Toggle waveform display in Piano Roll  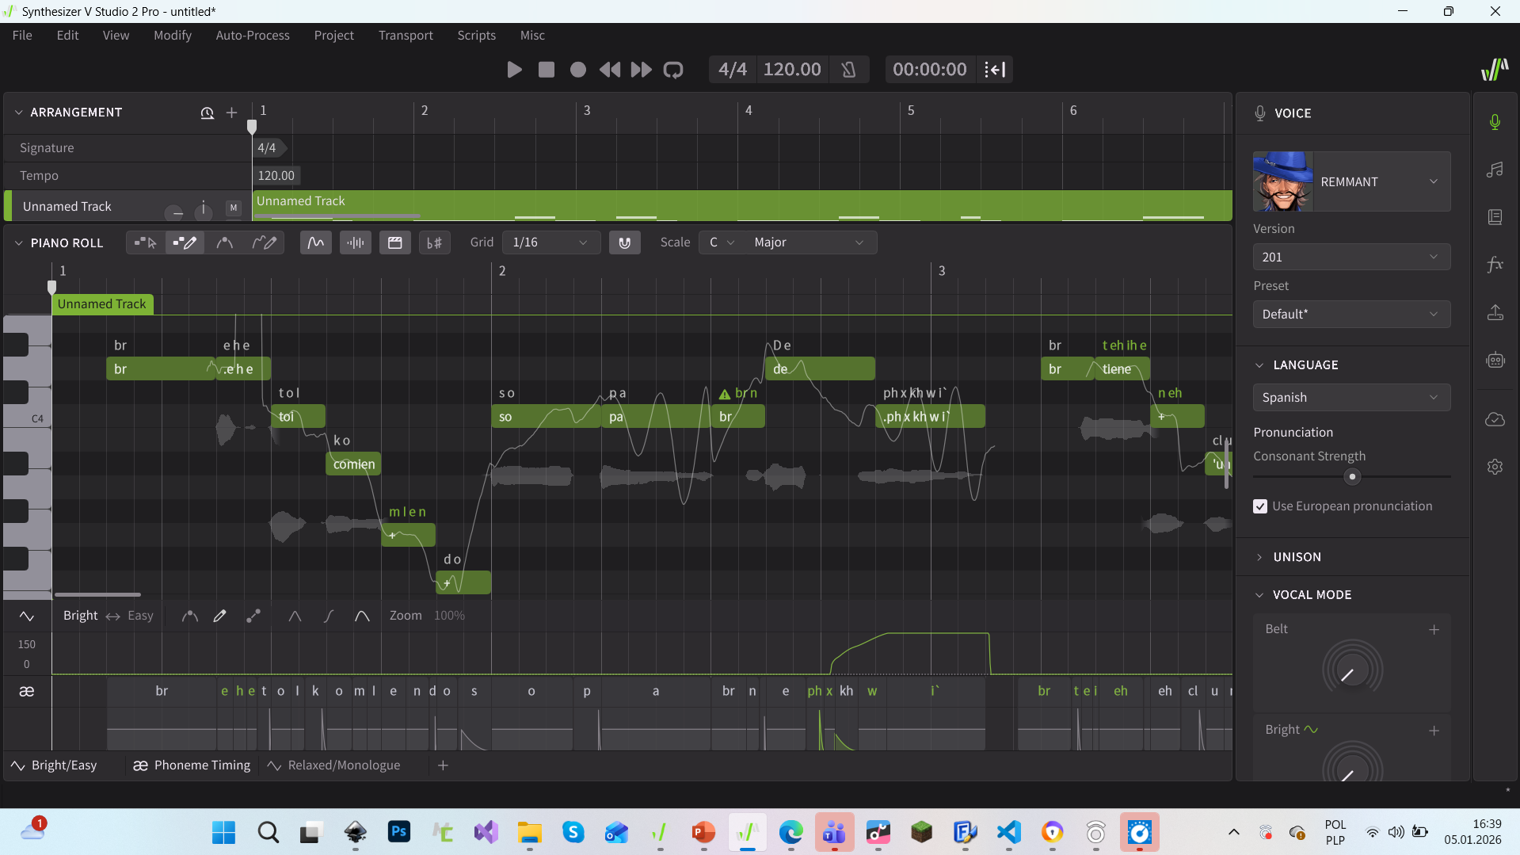tap(356, 242)
